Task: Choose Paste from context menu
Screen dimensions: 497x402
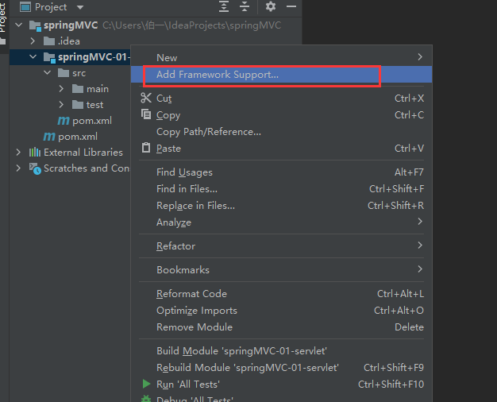Action: 282,149
